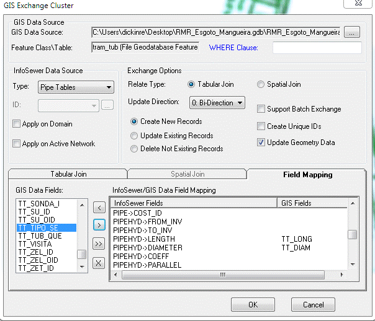This screenshot has width=375, height=321.
Task: Click field mapping table scroll up arrow
Action: [x=353, y=203]
